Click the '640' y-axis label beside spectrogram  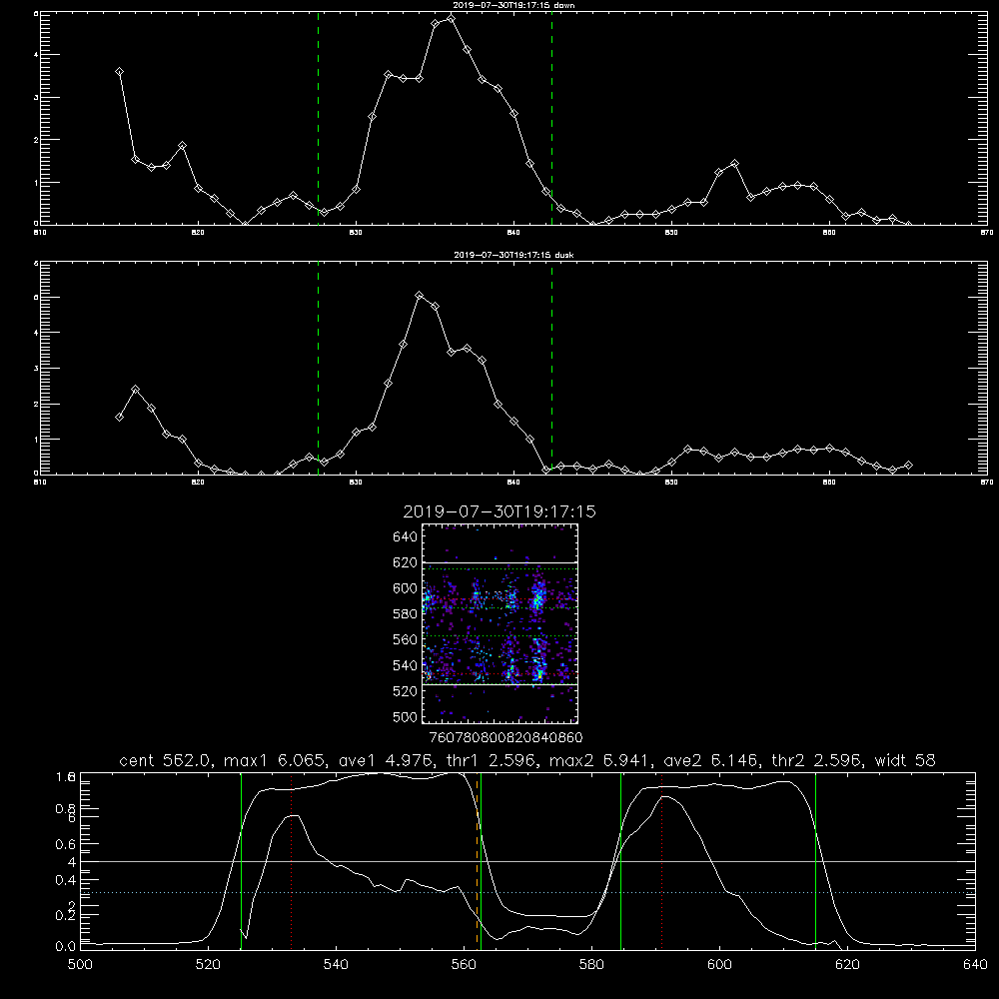click(x=406, y=536)
